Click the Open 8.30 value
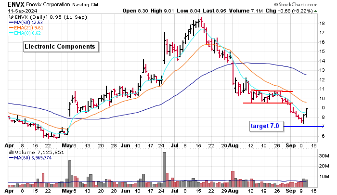 pyautogui.click(x=135, y=11)
